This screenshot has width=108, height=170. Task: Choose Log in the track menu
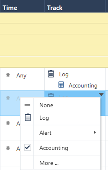[60, 118]
